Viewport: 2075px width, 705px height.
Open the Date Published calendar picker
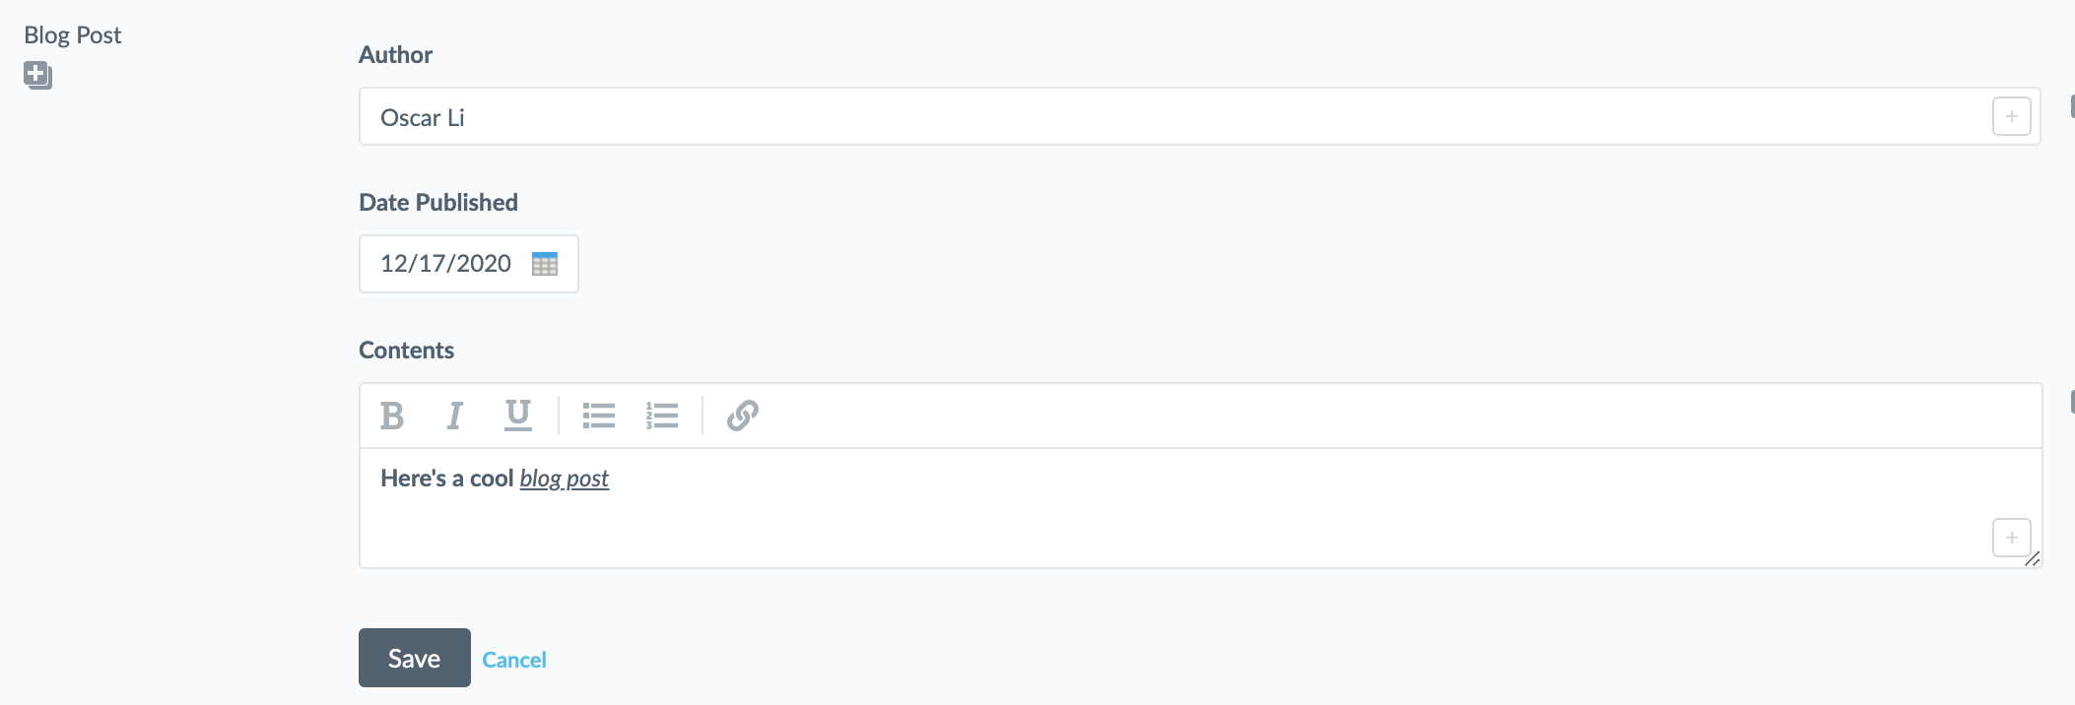pos(545,264)
